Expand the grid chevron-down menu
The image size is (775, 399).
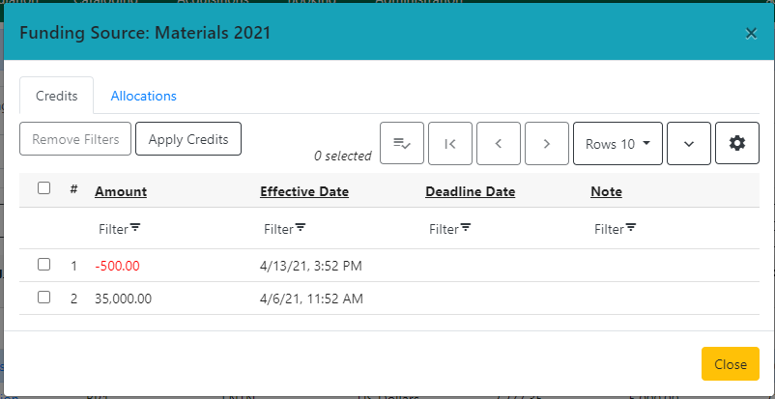coord(689,143)
